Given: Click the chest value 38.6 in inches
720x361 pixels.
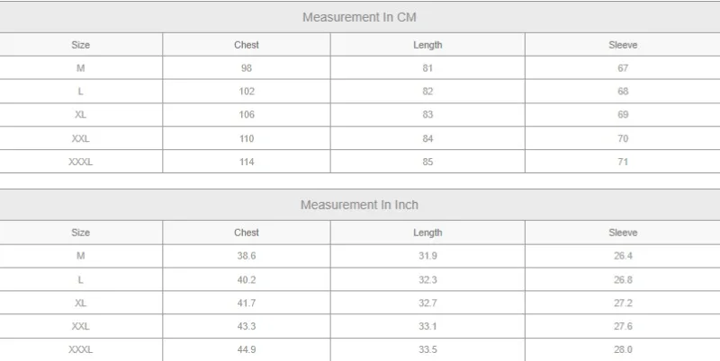Looking at the screenshot, I should point(247,256).
